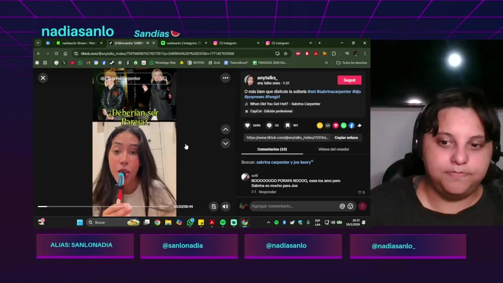Go to previous video with up chevron
The width and height of the screenshot is (503, 283).
click(226, 129)
